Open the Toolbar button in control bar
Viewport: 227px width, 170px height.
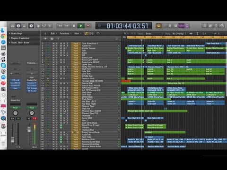(x=24, y=26)
